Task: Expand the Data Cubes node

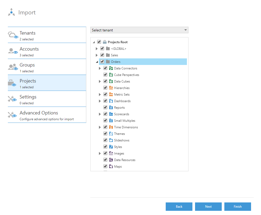Action: tap(100, 81)
